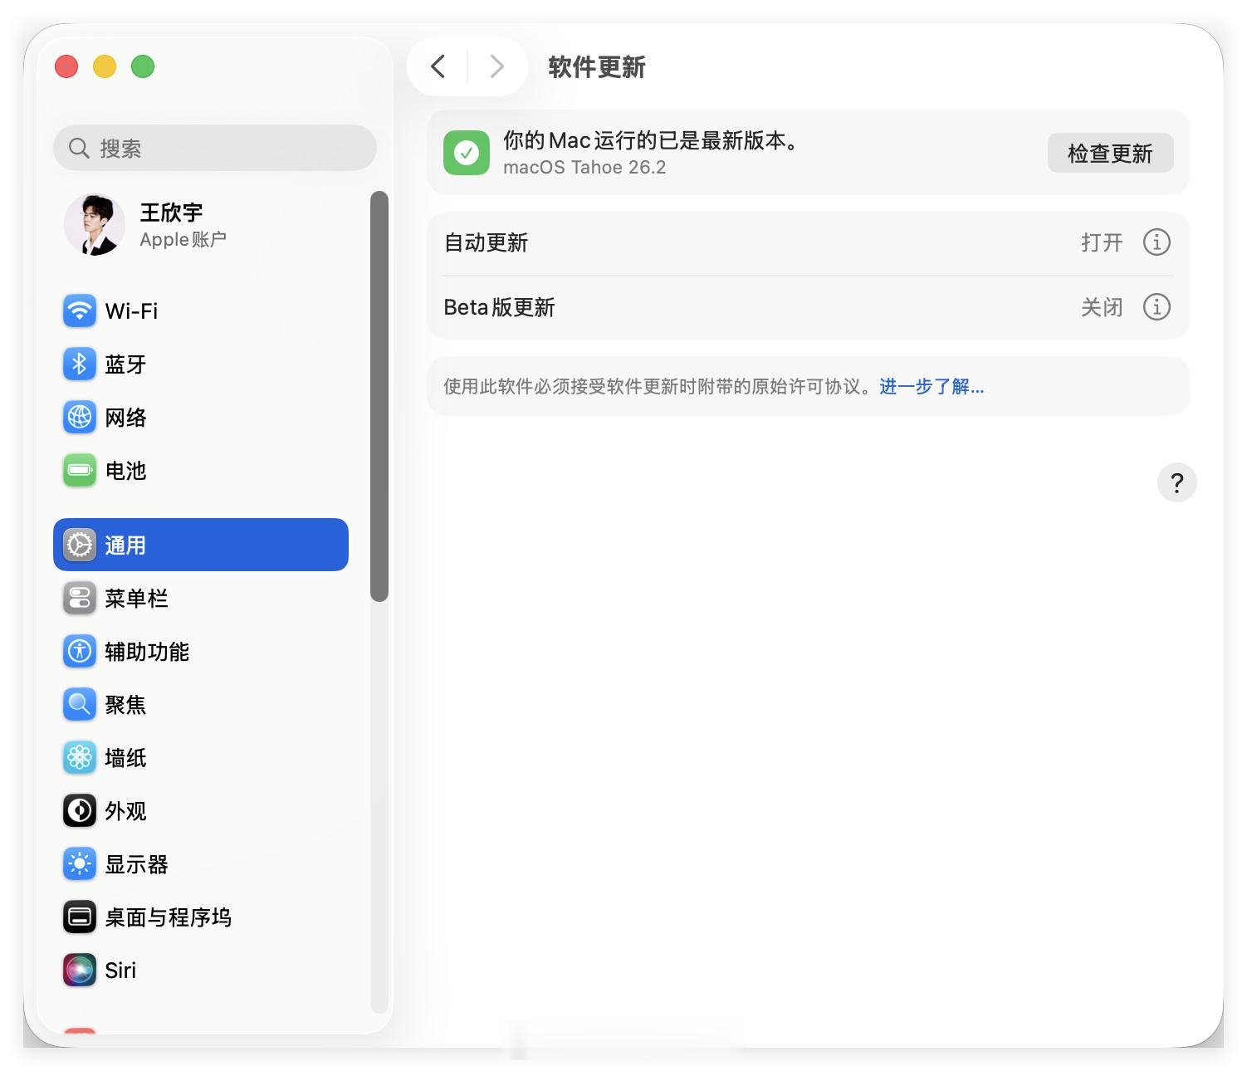Screen dimensions: 1247x1071
Task: Click the 关闭 value for Beta版更新
Action: [x=1102, y=307]
